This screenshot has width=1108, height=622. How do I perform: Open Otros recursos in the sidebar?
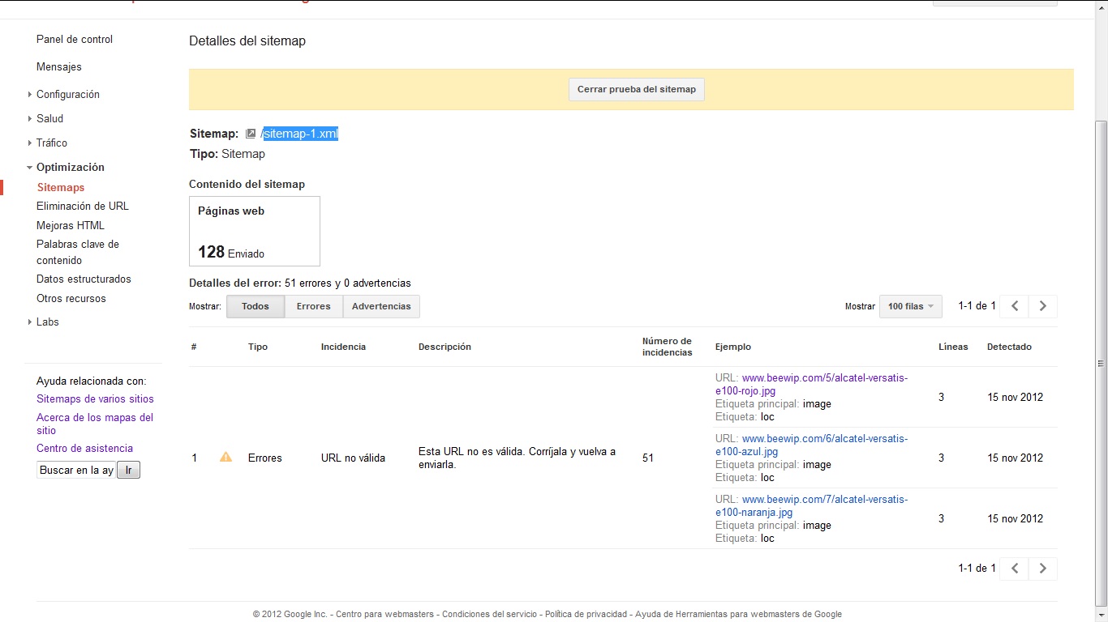tap(71, 299)
